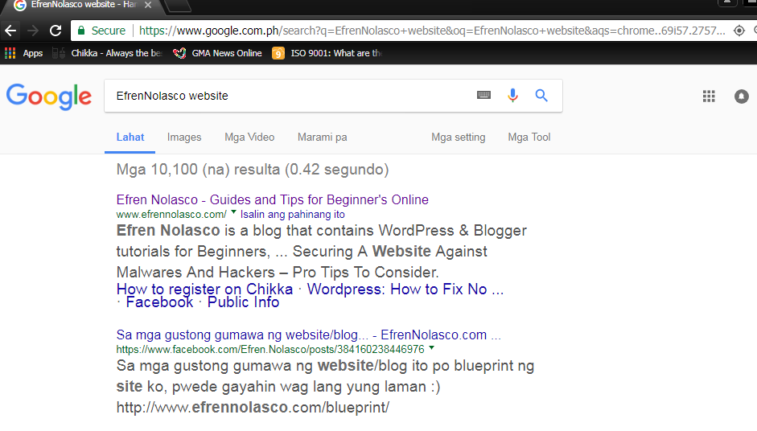Open the Public Info sitelink
Screen dimensions: 757x431
[243, 302]
